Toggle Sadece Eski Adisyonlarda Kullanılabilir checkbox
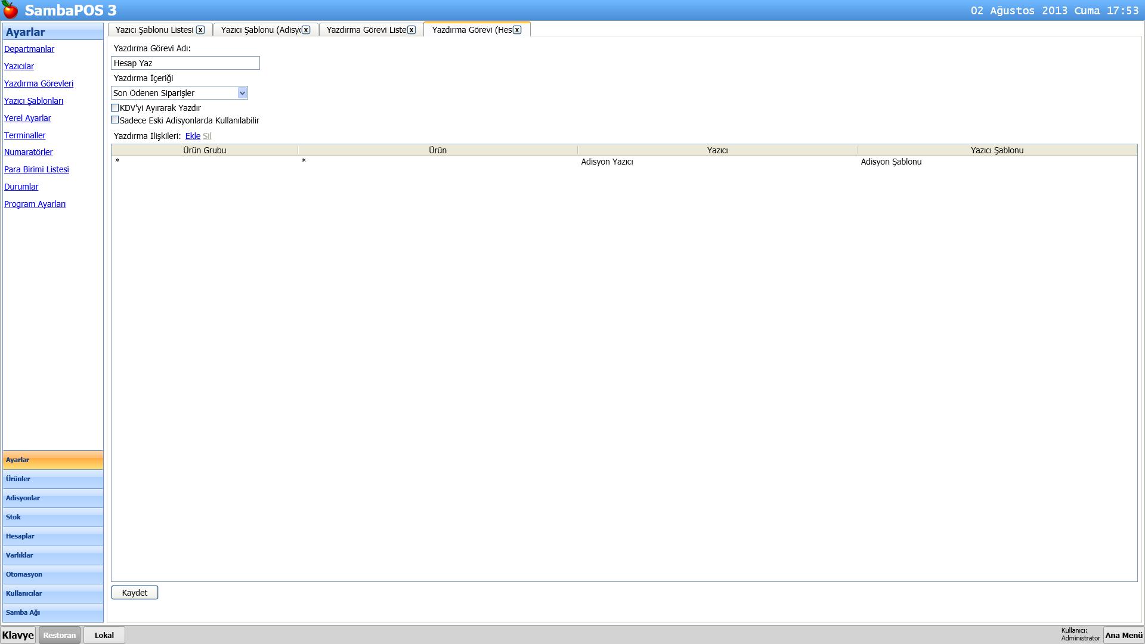This screenshot has height=644, width=1145. tap(115, 120)
